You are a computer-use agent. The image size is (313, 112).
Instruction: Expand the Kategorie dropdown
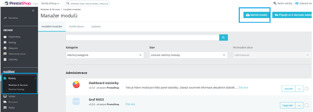tap(105, 55)
